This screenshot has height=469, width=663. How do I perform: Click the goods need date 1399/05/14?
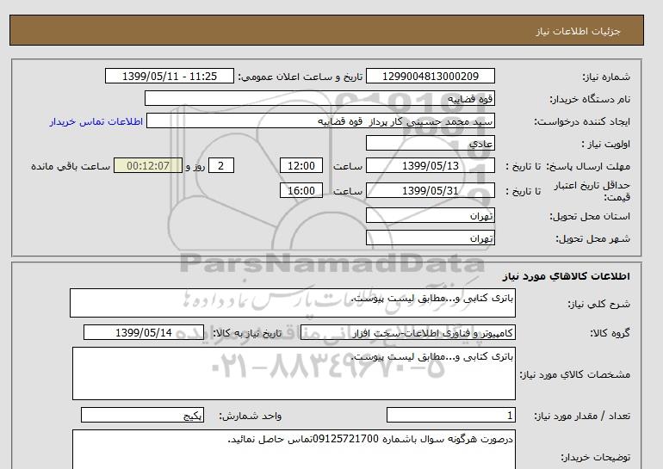coord(144,332)
